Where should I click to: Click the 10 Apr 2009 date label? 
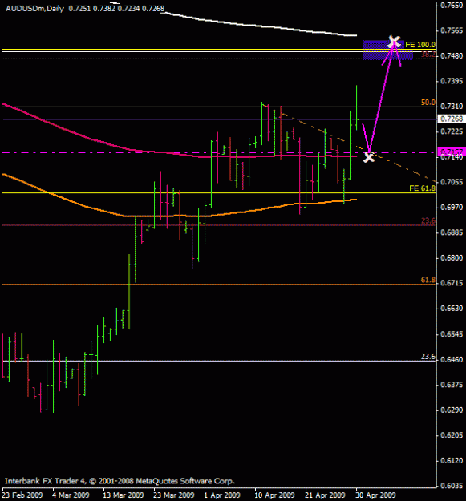point(274,495)
